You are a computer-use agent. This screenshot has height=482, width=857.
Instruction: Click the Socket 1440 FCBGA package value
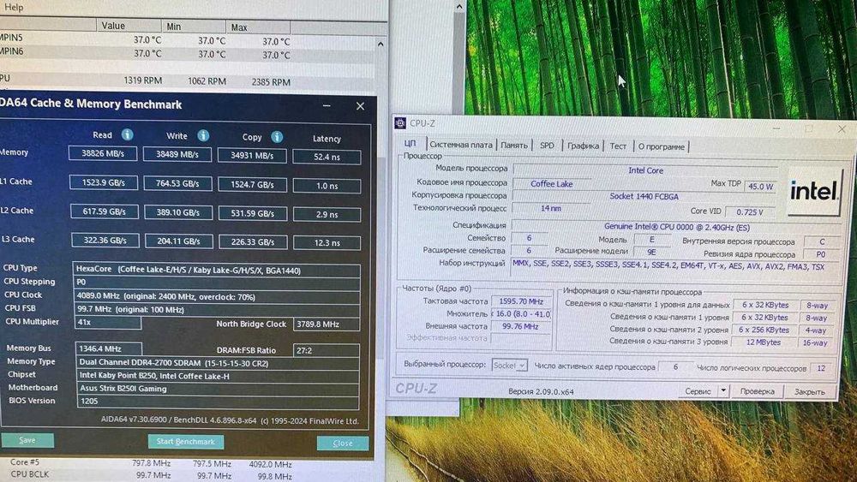tap(644, 196)
